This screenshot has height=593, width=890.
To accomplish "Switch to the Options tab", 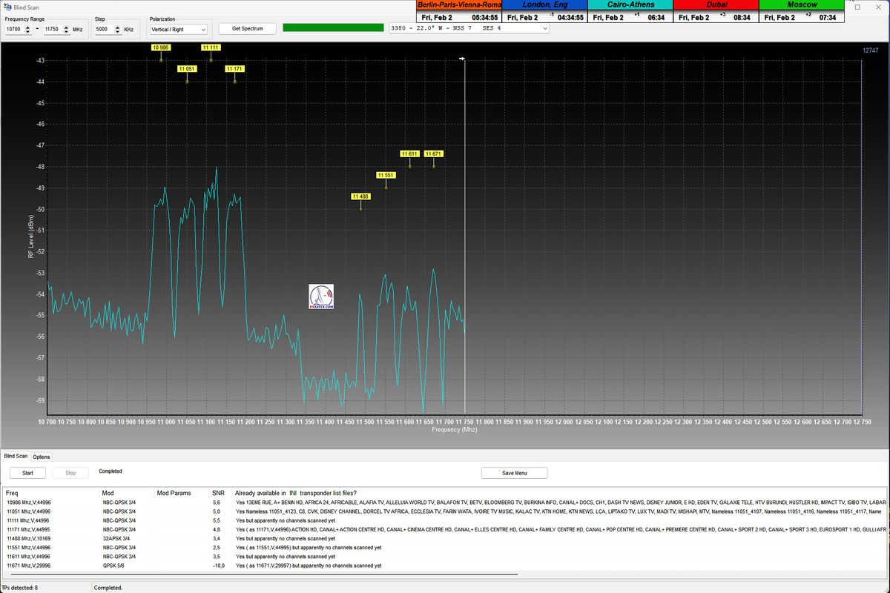I will (x=42, y=457).
